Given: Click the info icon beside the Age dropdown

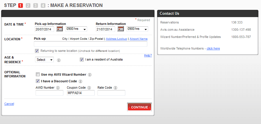Looking at the screenshot, I should (59, 60).
